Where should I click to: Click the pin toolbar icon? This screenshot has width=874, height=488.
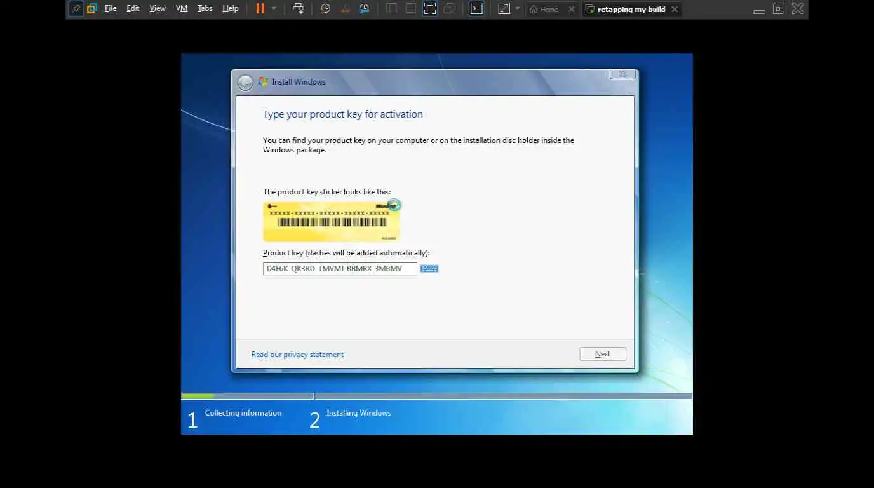click(76, 9)
